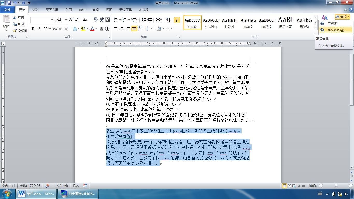Switch to the 审阅 (Review) tab

(x=96, y=10)
